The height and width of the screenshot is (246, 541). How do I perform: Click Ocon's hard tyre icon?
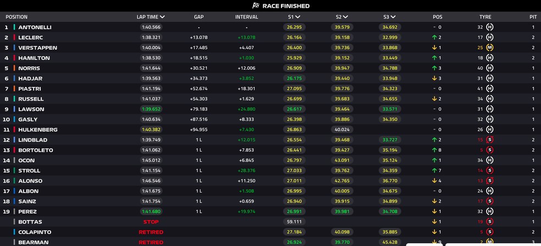[x=489, y=160]
